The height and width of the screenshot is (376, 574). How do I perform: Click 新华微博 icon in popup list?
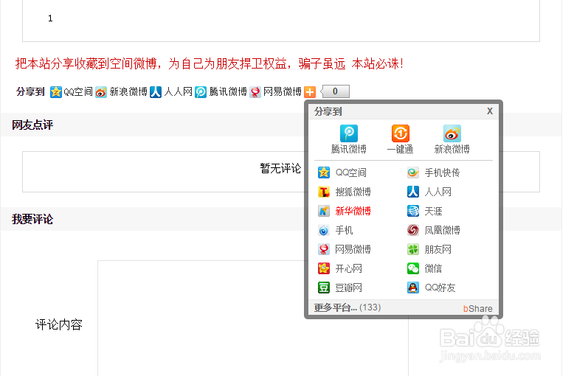(324, 211)
